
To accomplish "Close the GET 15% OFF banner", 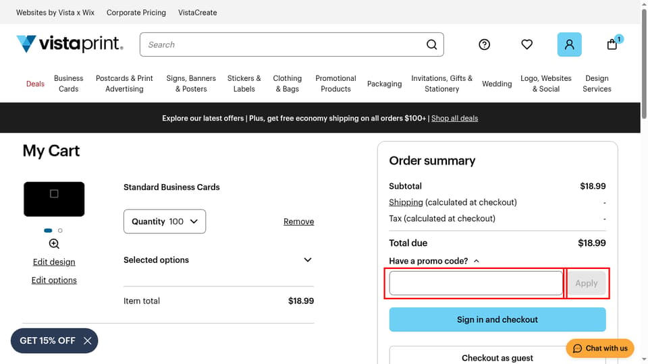I will (87, 341).
